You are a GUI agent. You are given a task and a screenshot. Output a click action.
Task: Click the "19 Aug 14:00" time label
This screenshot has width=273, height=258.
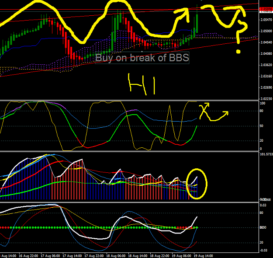pos(204,256)
